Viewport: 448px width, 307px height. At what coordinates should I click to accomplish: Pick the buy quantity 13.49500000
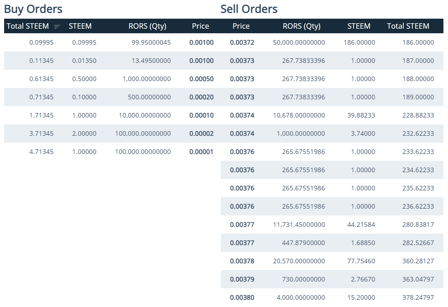pos(151,61)
